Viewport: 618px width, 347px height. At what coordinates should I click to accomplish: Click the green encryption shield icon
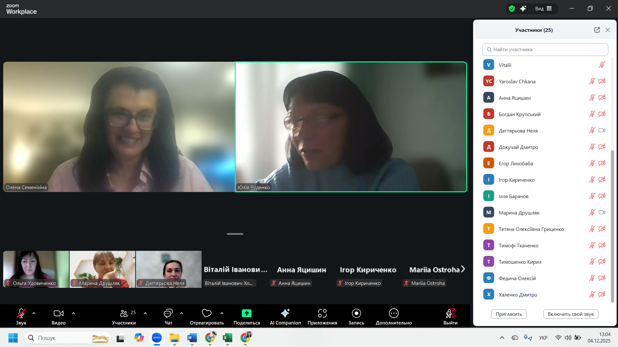512,9
